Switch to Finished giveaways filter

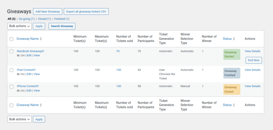62,19
